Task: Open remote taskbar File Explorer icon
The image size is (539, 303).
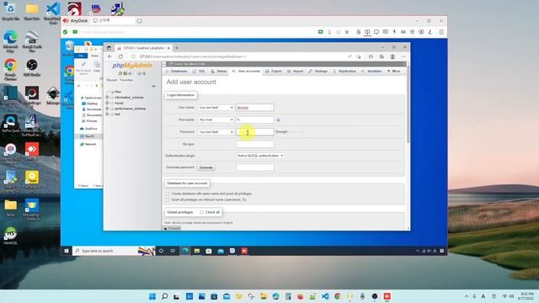Action: tap(196, 251)
